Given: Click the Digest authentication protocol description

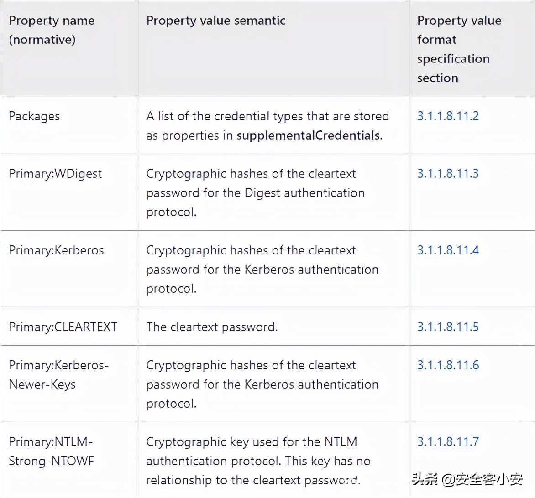Looking at the screenshot, I should pyautogui.click(x=255, y=193).
